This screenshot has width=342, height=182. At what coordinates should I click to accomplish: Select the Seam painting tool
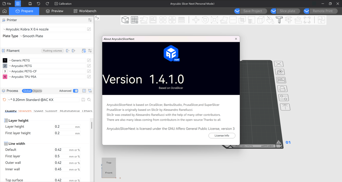[261, 20]
